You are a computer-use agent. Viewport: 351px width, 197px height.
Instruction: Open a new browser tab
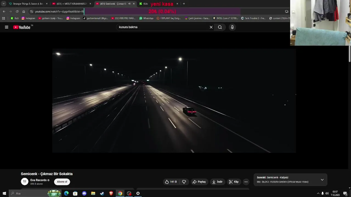tap(184, 4)
